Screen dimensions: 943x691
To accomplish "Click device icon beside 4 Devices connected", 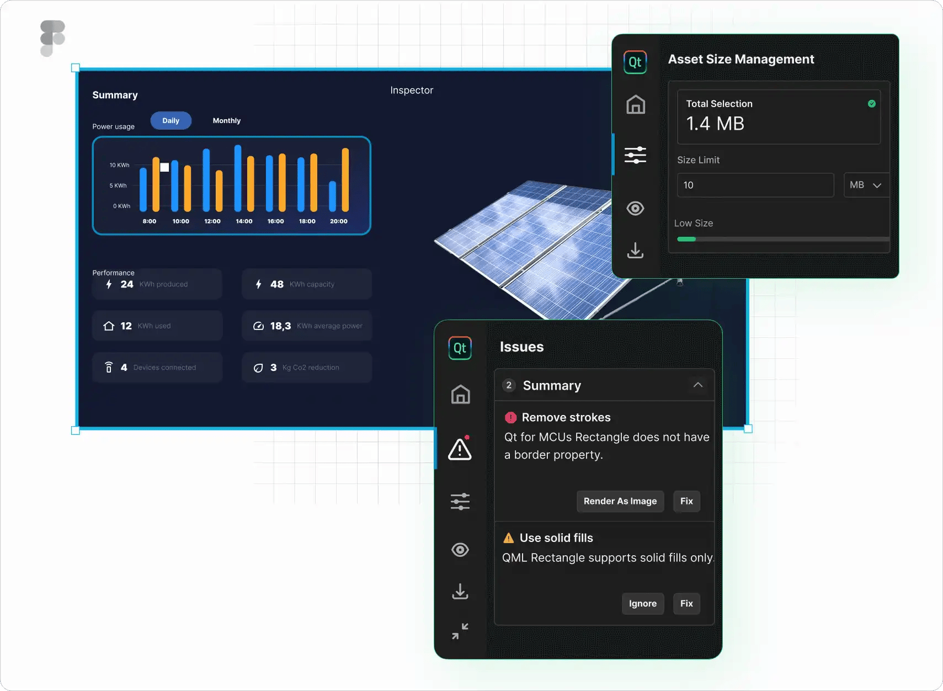I will tap(109, 367).
